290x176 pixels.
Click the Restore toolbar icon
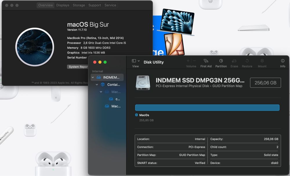tap(247, 61)
